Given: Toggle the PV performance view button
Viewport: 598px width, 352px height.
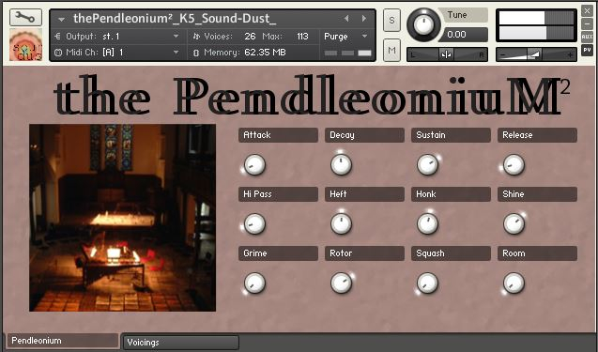Looking at the screenshot, I should click(x=587, y=50).
